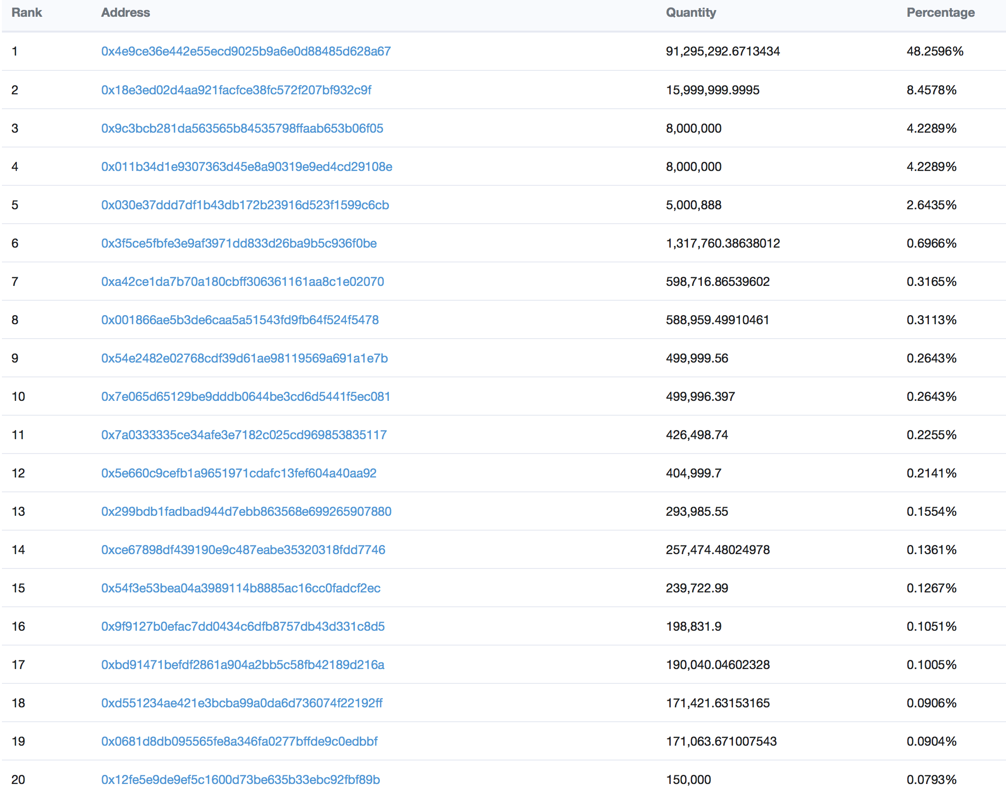Select quantity 404,999.7
This screenshot has width=1006, height=795.
tap(694, 473)
